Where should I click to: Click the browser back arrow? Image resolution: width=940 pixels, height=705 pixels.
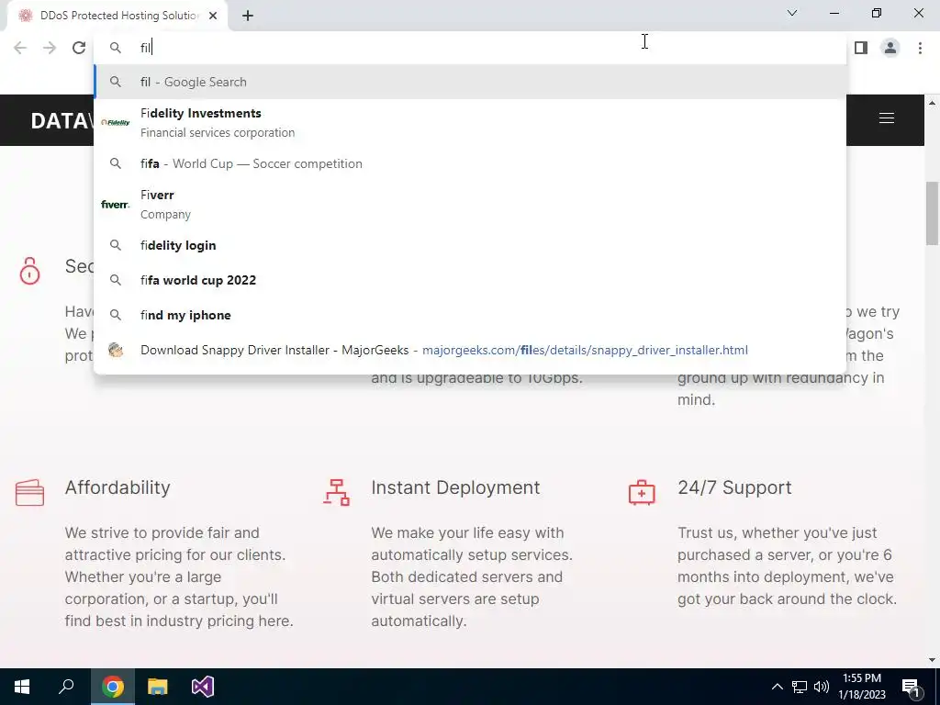(x=20, y=48)
